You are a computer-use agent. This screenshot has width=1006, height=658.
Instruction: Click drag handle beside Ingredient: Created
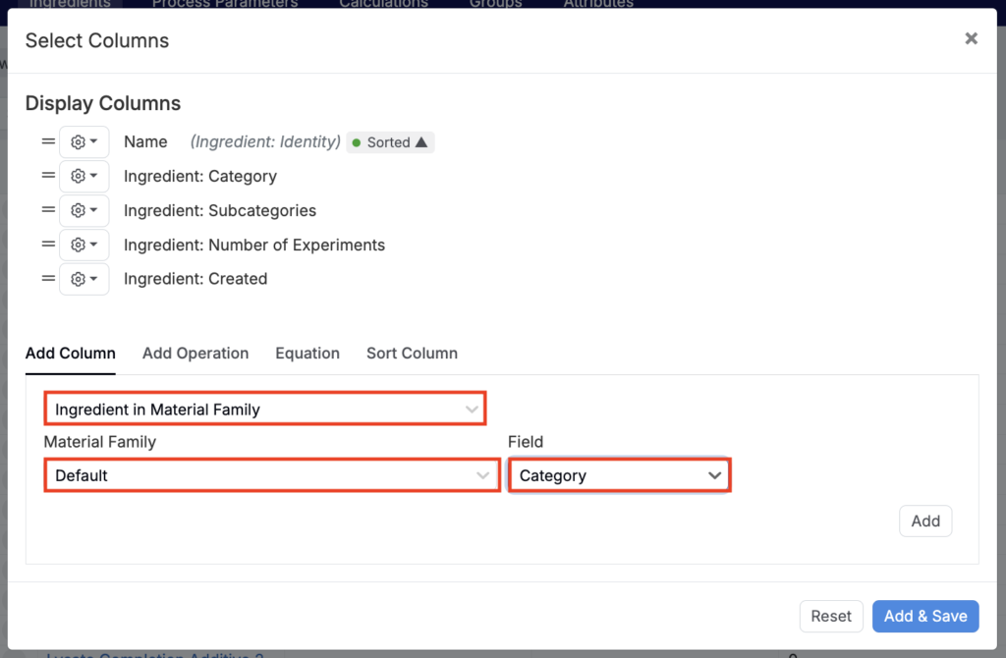(48, 279)
